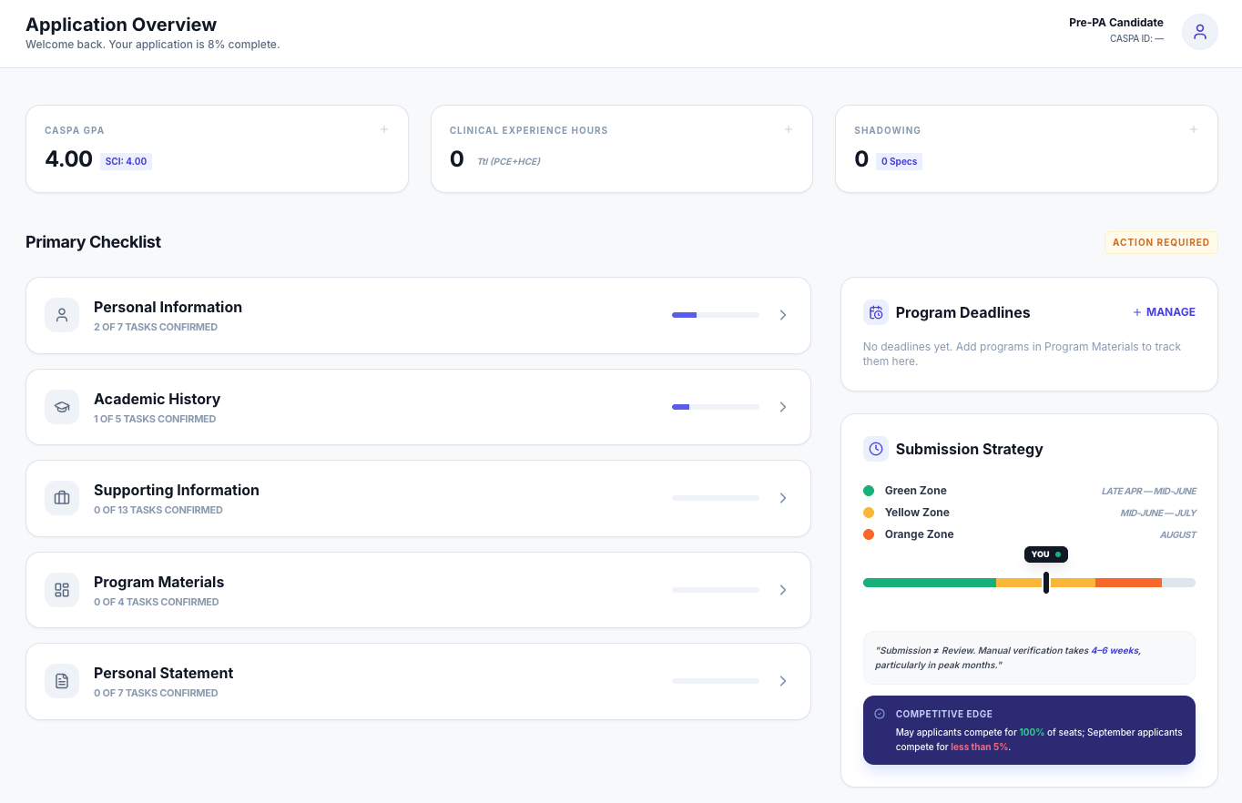This screenshot has height=803, width=1242.
Task: Click the 0 Specs badge on Shadowing
Action: click(899, 161)
